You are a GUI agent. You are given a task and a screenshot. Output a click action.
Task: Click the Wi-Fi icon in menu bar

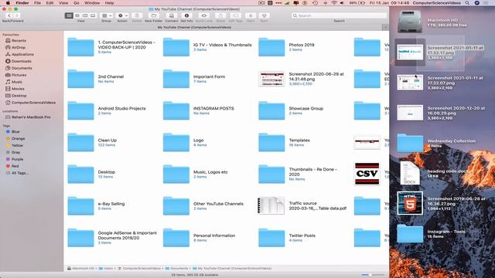pos(334,3)
